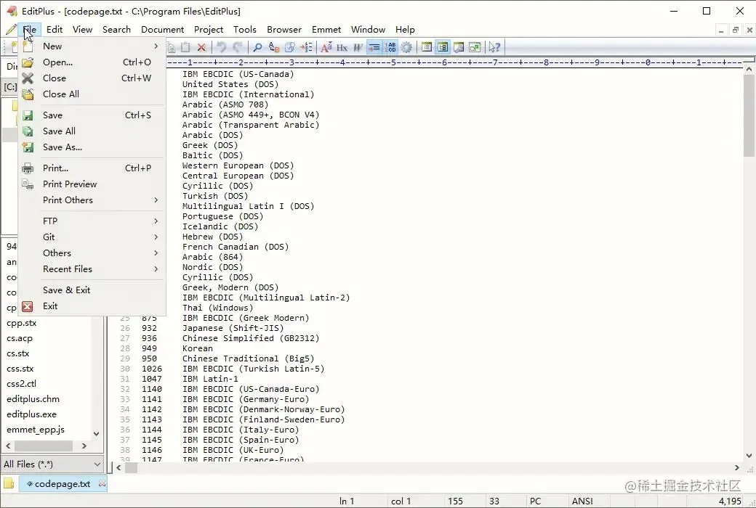Switch to the codepage.txt document tab
The height and width of the screenshot is (508, 756).
[63, 484]
